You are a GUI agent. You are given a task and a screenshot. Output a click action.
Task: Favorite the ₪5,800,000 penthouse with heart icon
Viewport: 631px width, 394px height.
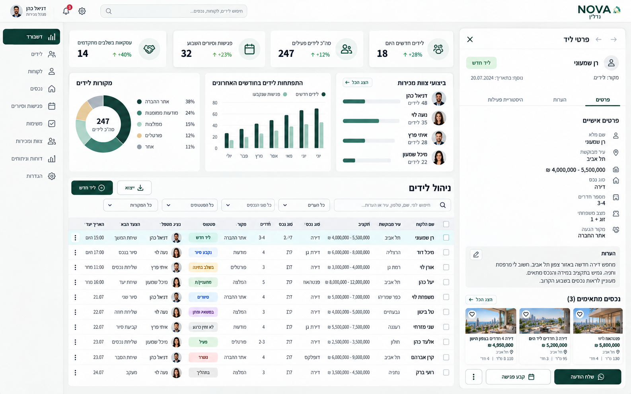click(x=580, y=314)
